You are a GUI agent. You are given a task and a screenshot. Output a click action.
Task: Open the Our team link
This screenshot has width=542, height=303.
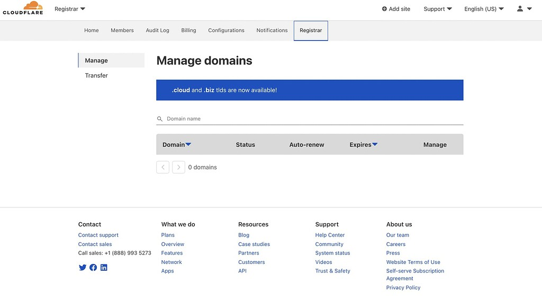click(398, 235)
